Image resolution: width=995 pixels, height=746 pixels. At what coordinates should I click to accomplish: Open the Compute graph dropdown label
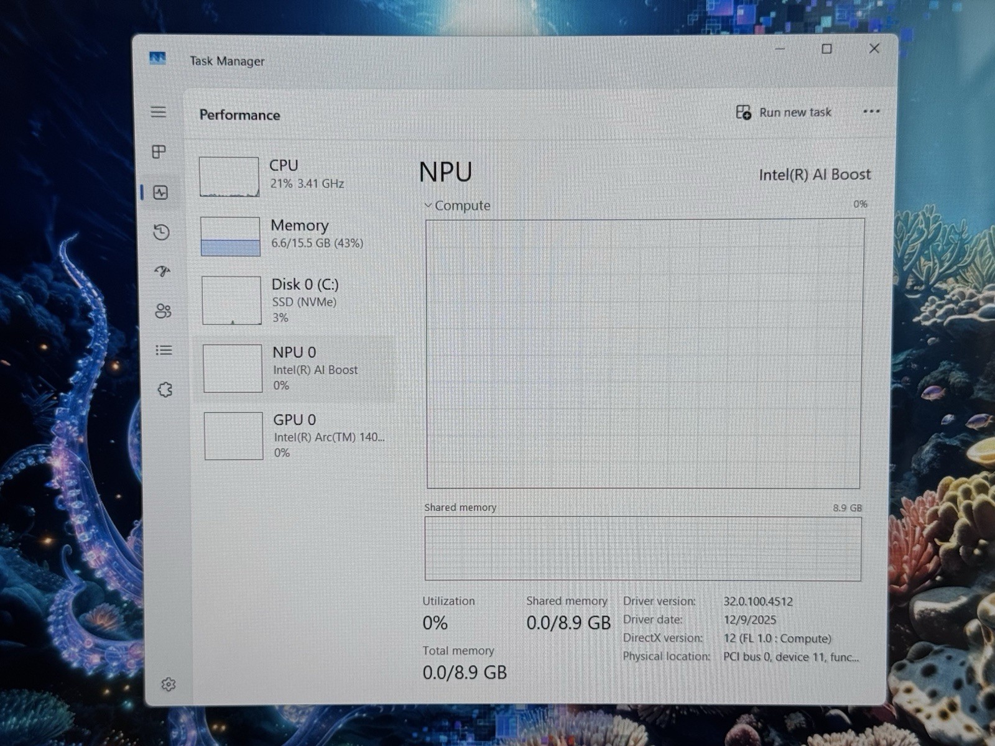463,206
